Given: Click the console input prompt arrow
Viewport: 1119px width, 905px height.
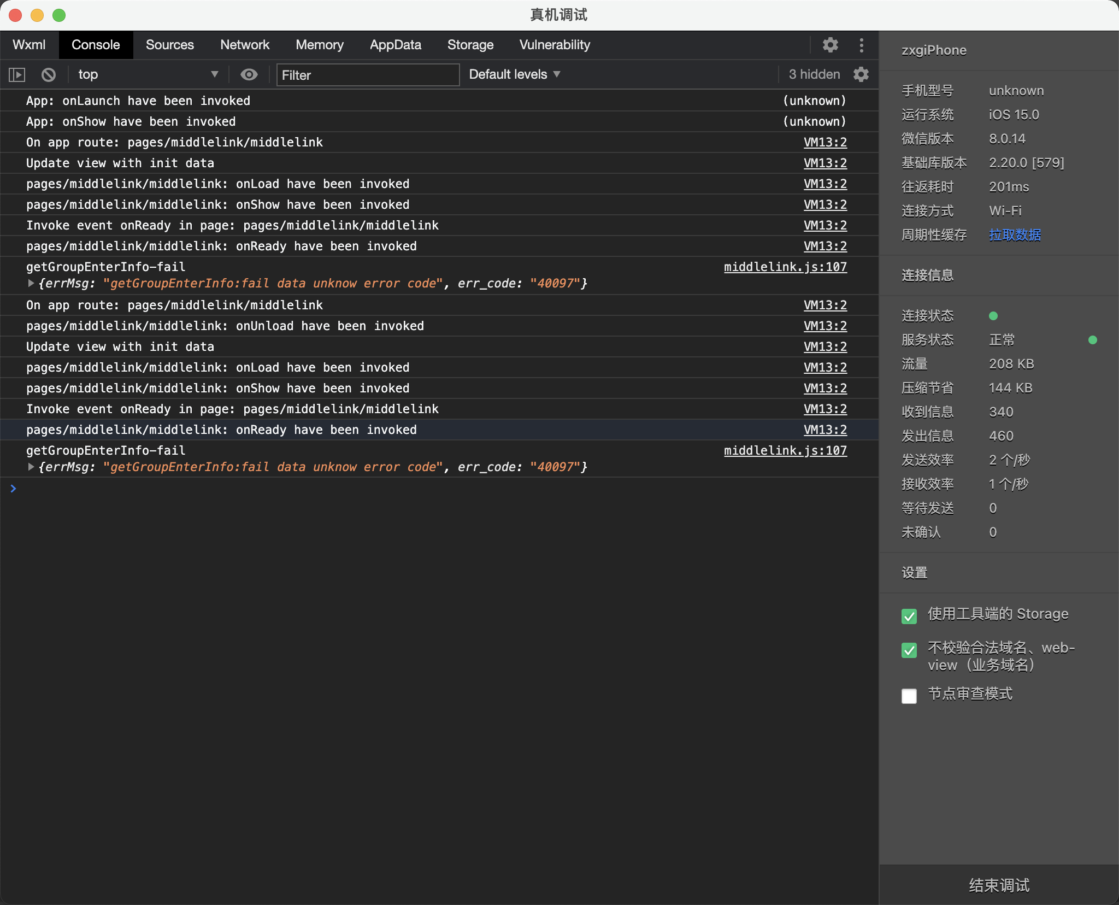Looking at the screenshot, I should (x=13, y=489).
